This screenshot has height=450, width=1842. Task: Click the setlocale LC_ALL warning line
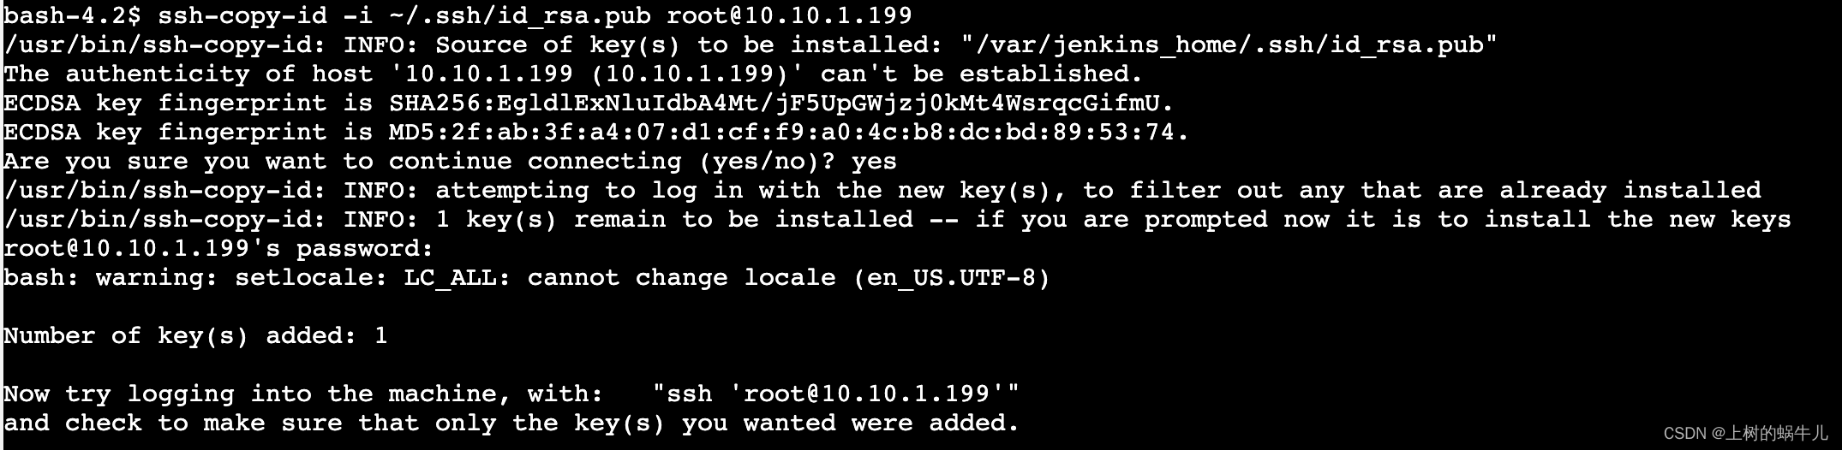(527, 278)
